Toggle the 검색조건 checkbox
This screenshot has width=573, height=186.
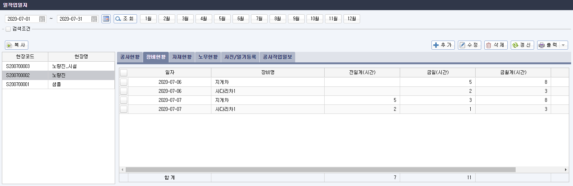[x=8, y=29]
